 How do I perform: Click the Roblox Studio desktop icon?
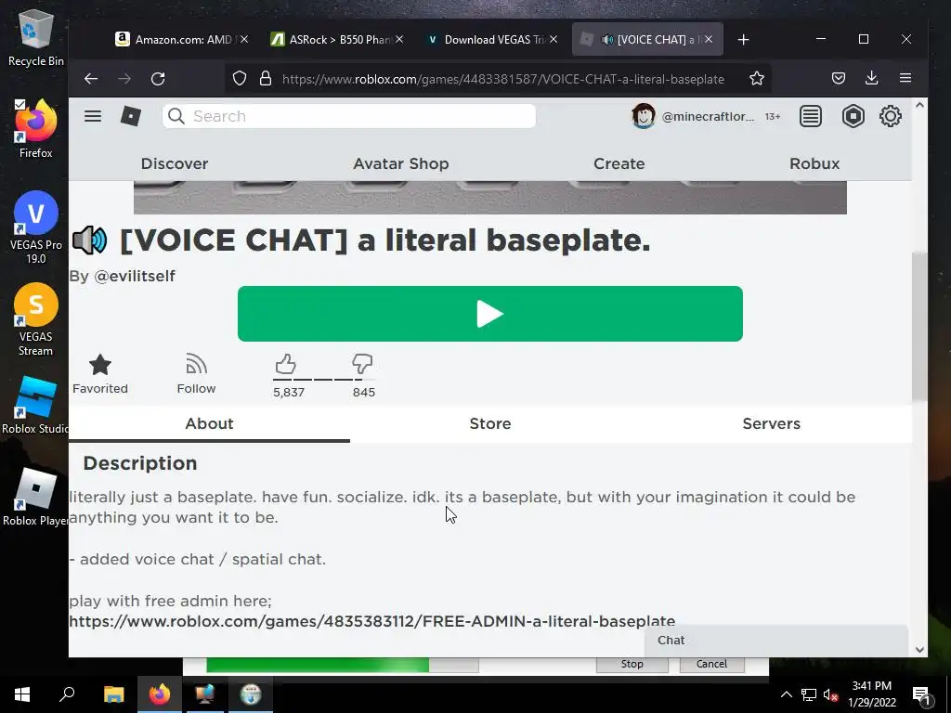[x=35, y=406]
